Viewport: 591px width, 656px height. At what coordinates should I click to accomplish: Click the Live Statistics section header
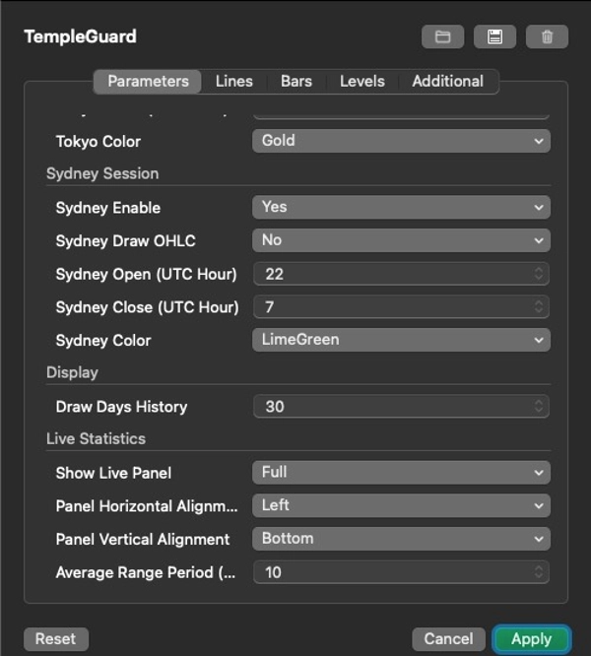coord(96,439)
